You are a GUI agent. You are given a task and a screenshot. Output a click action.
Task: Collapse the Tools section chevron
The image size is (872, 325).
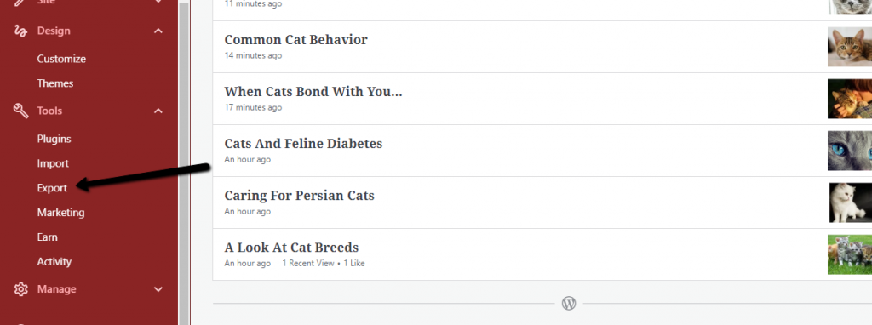point(158,111)
